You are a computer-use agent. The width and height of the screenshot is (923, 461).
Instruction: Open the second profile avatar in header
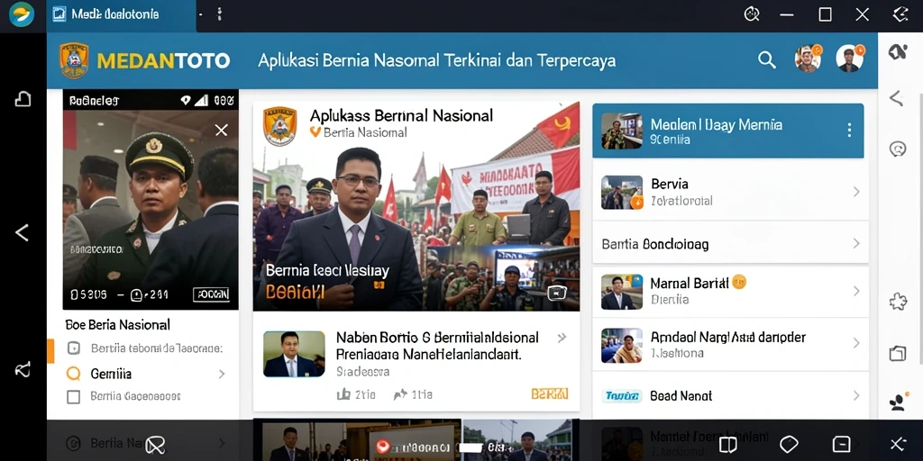850,59
